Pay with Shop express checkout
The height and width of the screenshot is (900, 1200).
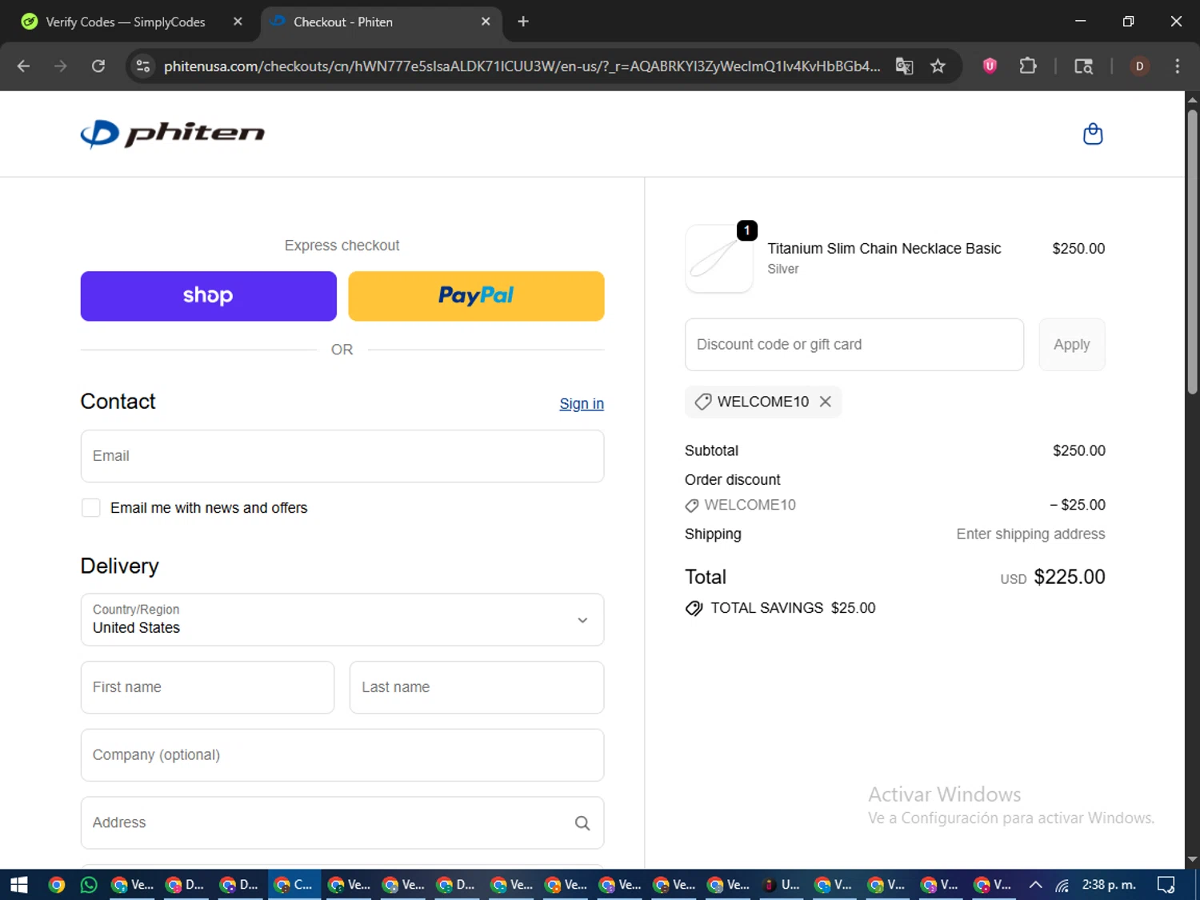[x=209, y=296]
